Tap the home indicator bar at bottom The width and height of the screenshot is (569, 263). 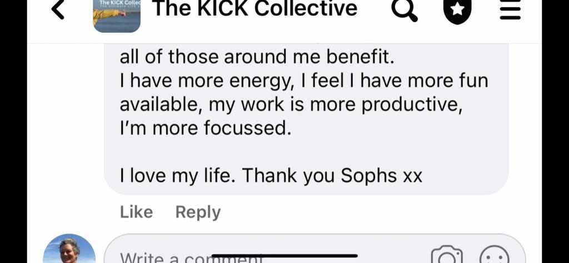click(x=284, y=256)
